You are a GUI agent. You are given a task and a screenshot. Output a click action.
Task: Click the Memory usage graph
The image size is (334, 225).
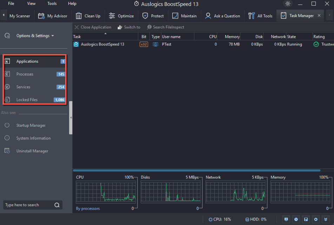[300, 192]
